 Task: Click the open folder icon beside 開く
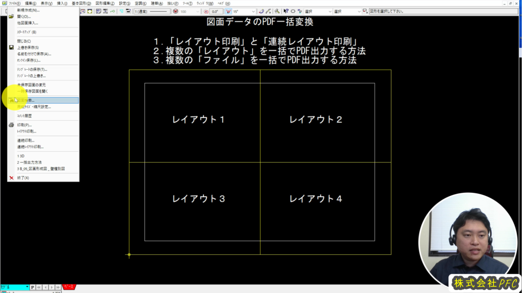click(11, 16)
